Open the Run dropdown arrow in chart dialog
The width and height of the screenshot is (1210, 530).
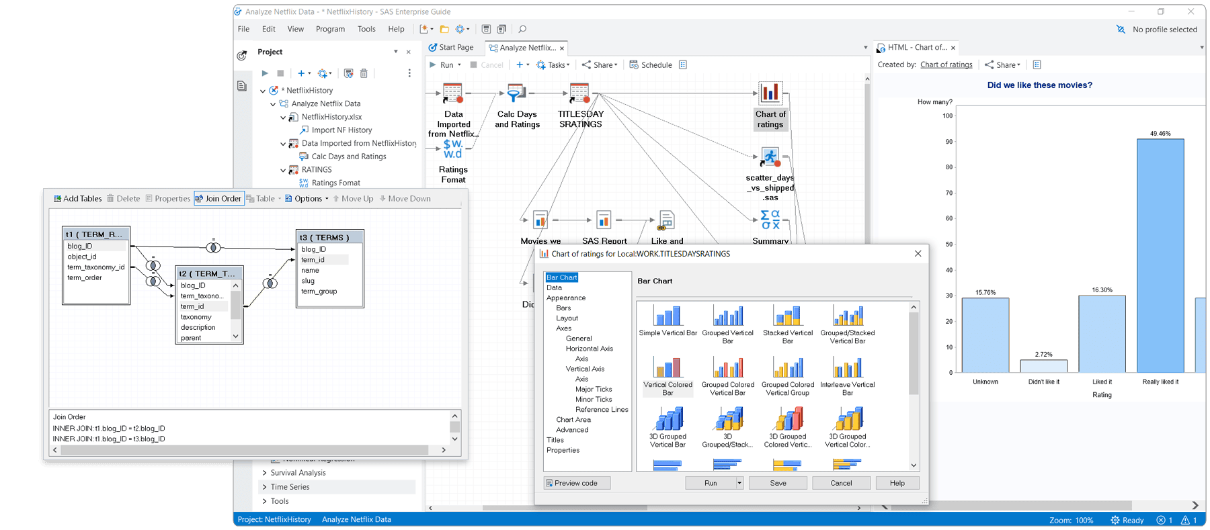[739, 483]
